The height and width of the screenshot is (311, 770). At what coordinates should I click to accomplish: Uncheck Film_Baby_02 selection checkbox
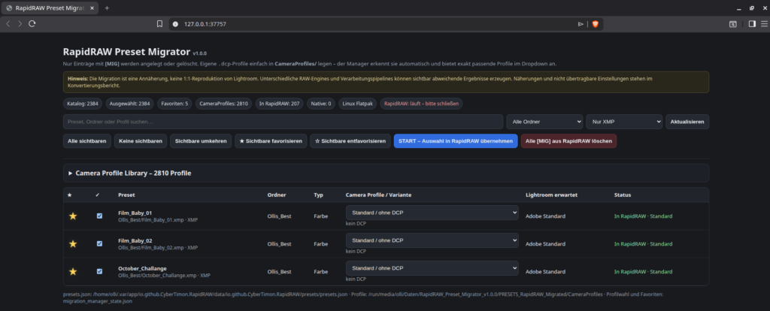point(100,244)
